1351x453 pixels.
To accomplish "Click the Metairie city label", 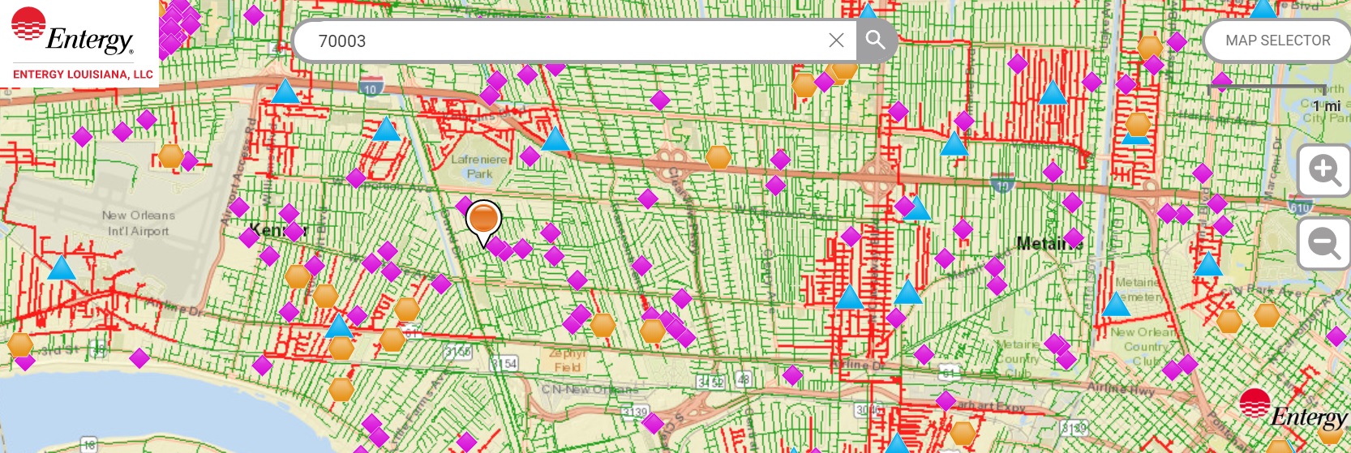I will pyautogui.click(x=1049, y=243).
